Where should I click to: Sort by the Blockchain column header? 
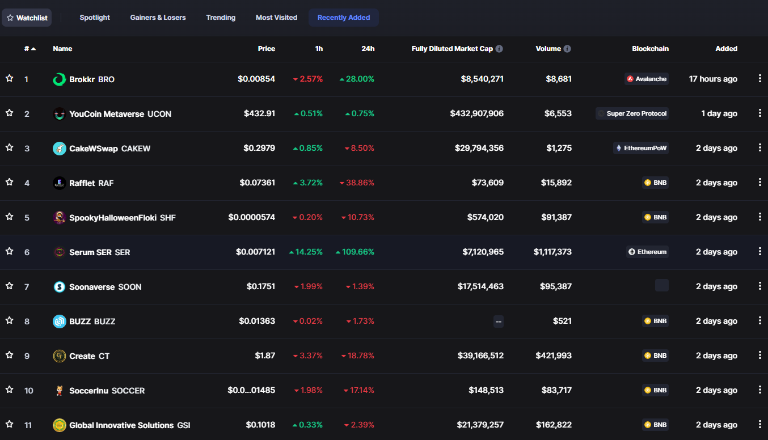(x=651, y=49)
